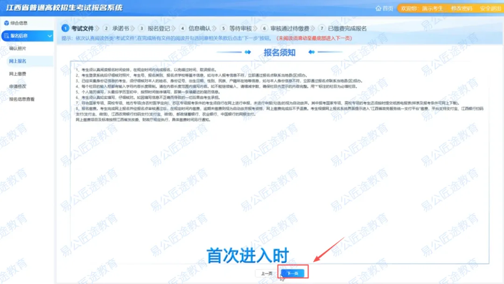Select the 承诺书 step
Viewport: 504px width, 284px height.
coord(120,28)
